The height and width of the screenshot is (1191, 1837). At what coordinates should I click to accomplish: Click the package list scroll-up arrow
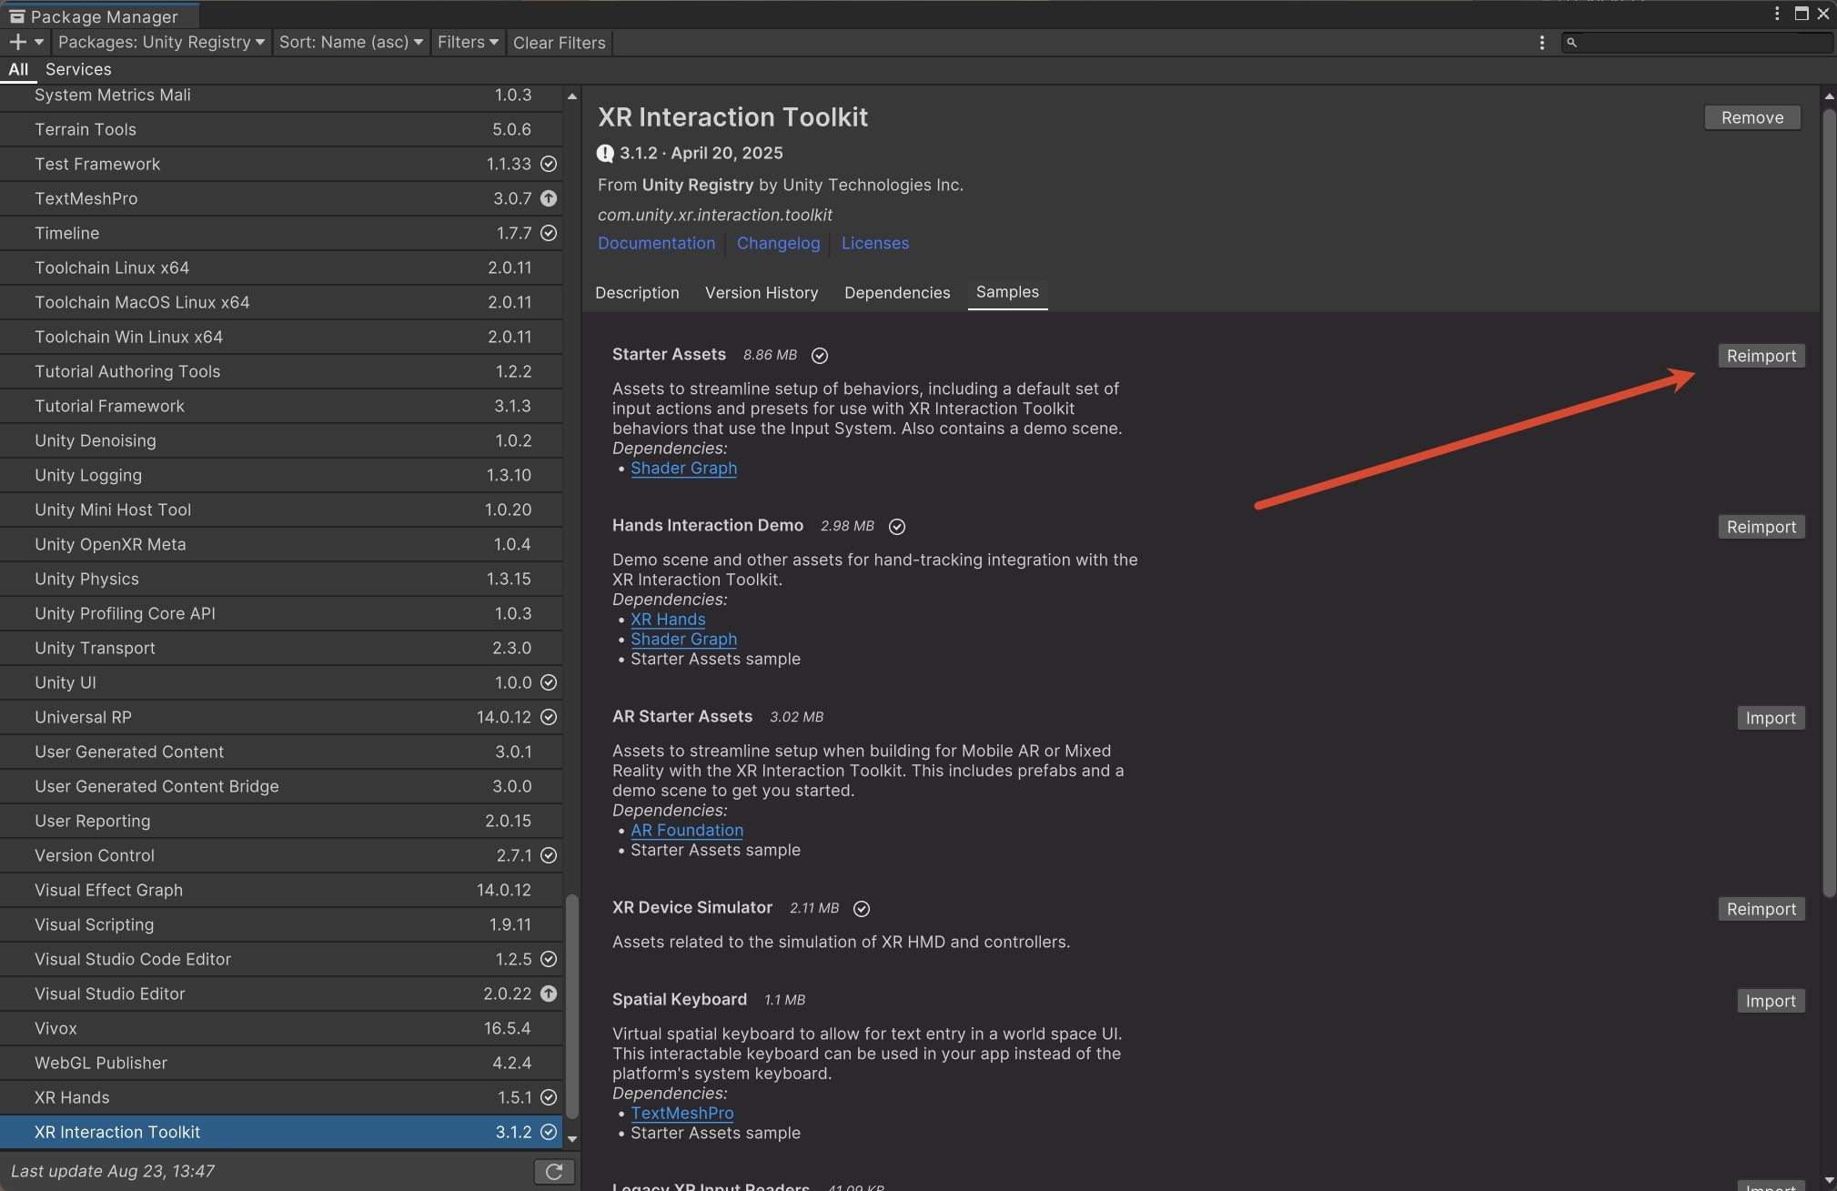pyautogui.click(x=572, y=96)
